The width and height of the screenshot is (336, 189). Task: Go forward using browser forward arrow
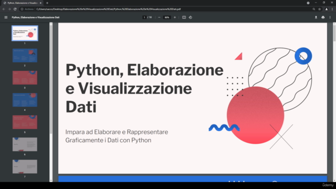click(x=9, y=9)
